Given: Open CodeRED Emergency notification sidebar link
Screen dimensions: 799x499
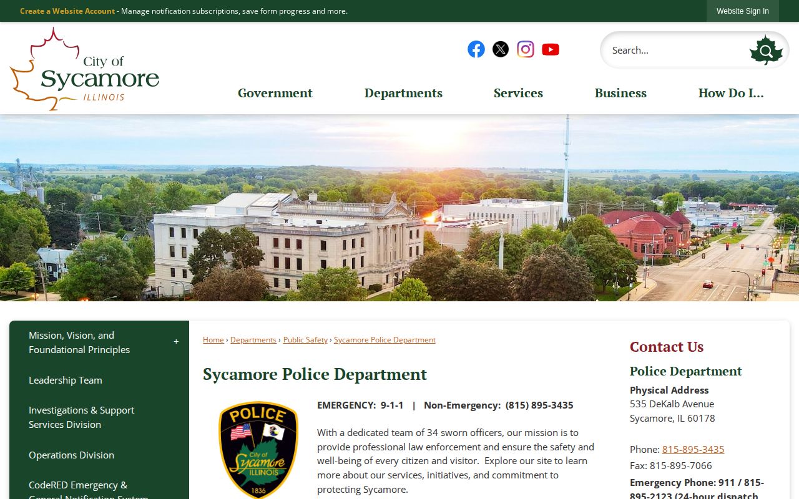Looking at the screenshot, I should 89,491.
